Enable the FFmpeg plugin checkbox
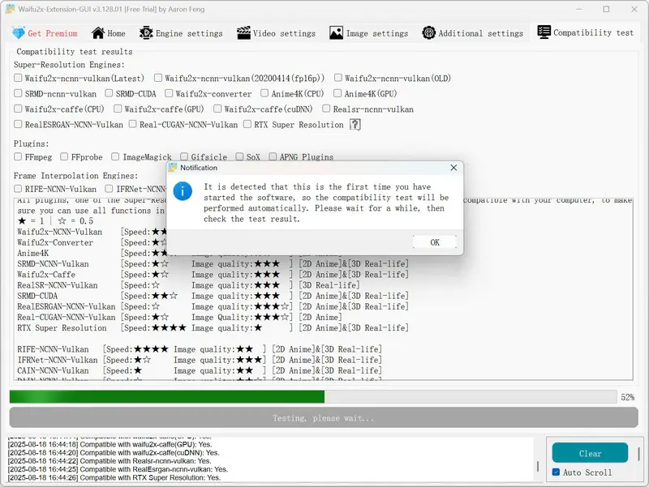The image size is (649, 487). 18,157
